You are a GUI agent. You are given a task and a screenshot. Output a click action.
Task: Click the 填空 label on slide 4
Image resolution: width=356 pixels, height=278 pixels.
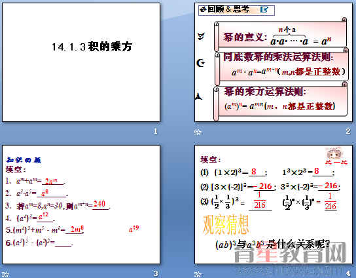(210, 160)
